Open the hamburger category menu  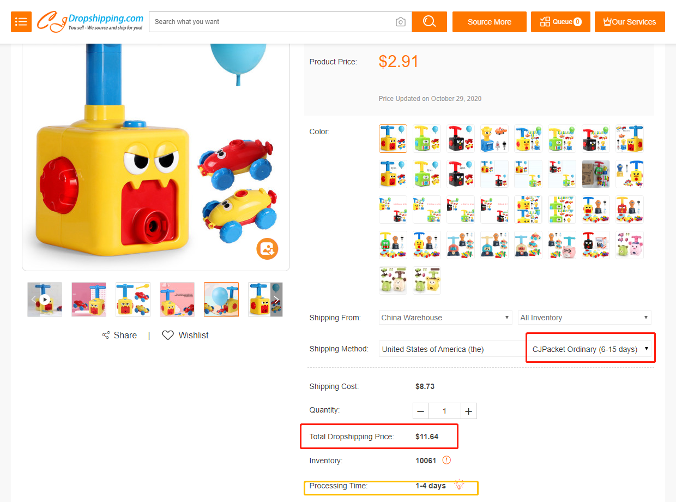click(21, 22)
